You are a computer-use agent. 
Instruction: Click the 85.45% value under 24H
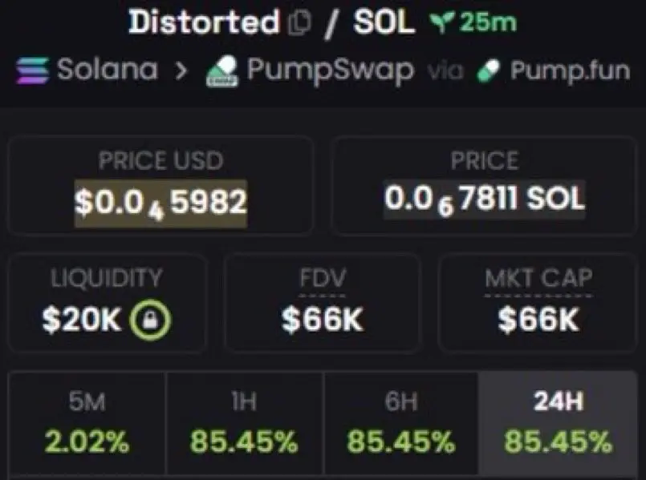559,442
